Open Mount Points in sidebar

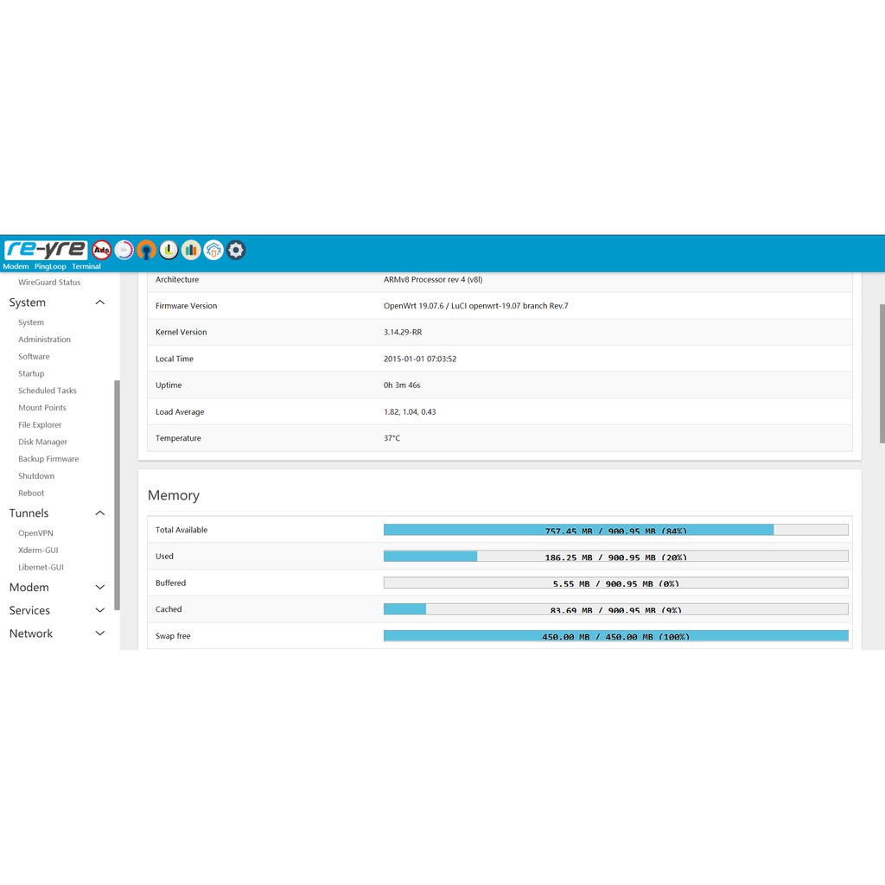[x=42, y=408]
